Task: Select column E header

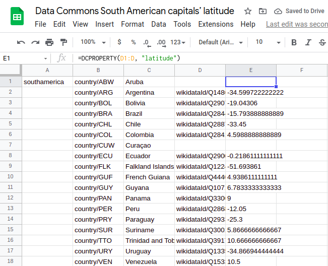Action: 251,70
